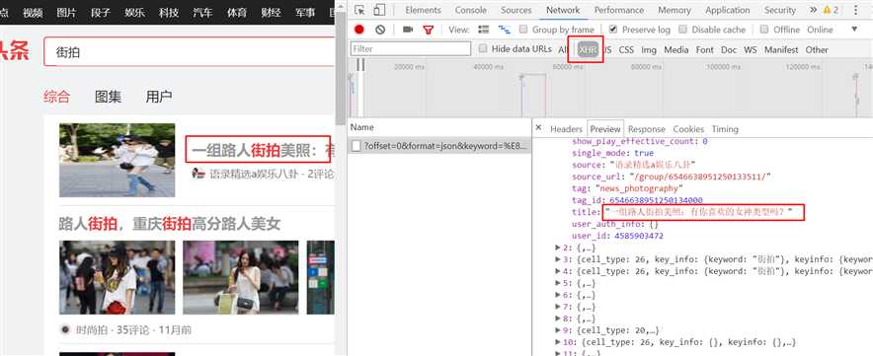The width and height of the screenshot is (873, 356).
Task: Toggle the device toolbar icon
Action: coord(379,10)
